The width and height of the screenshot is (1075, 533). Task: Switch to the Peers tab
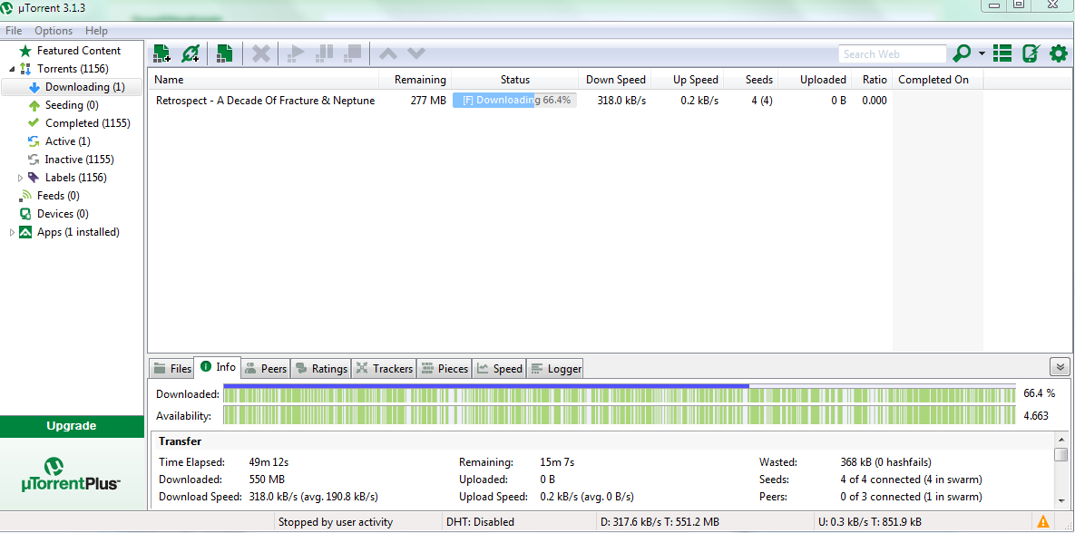tap(266, 369)
